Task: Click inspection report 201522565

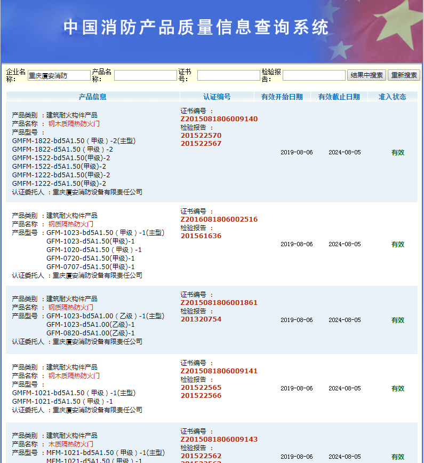Action: pos(201,388)
